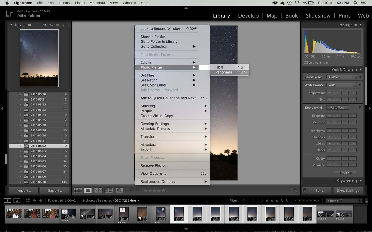This screenshot has height=232, width=372.
Task: Open Filters Off preset dropdown
Action: tap(344, 200)
